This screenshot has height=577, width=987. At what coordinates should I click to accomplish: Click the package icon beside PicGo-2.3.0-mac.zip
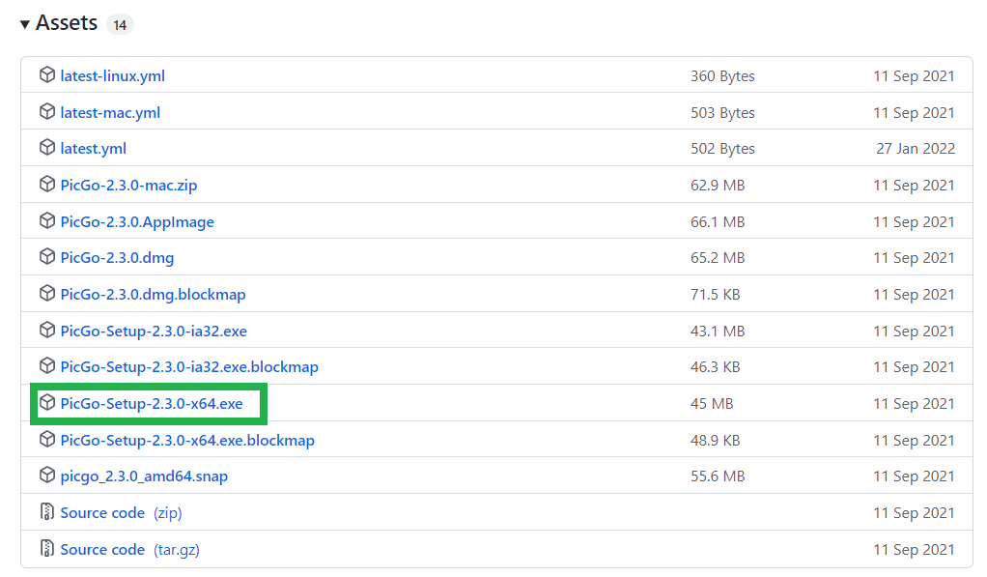47,184
